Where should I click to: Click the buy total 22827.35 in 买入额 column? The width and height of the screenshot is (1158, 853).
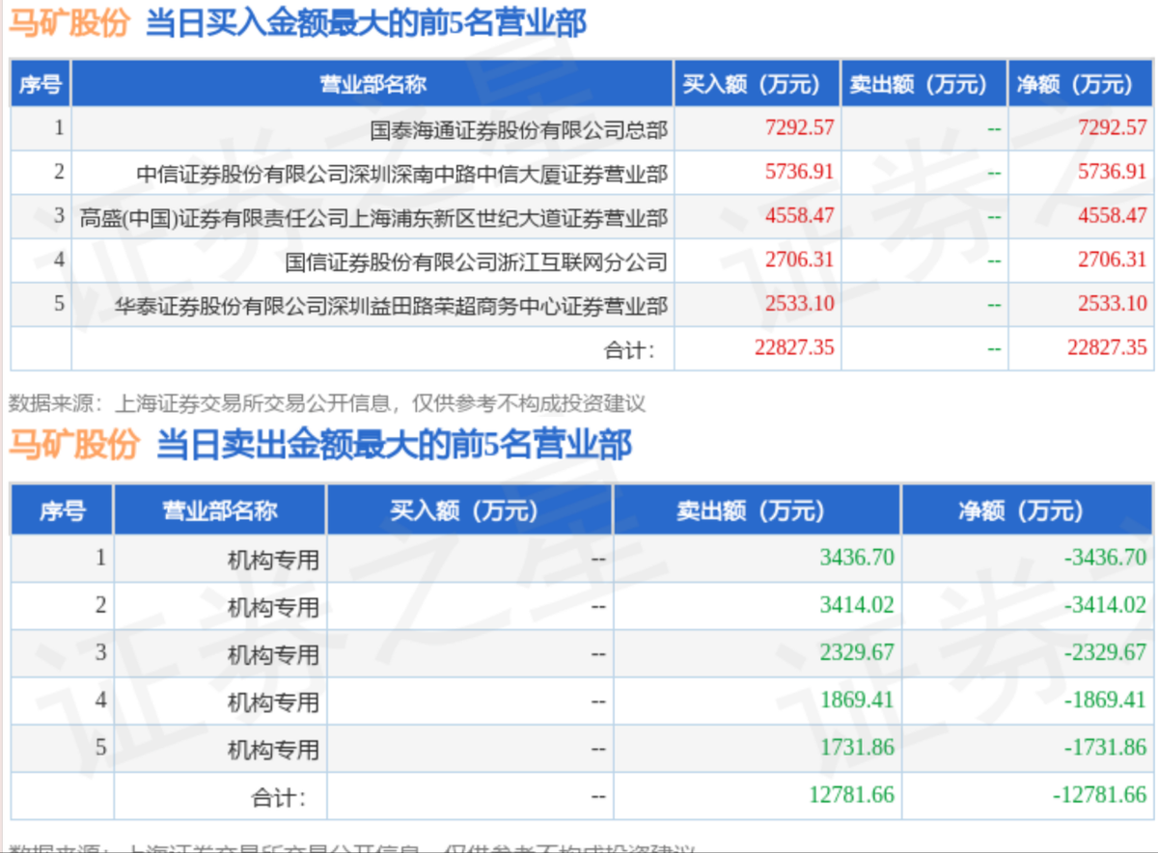(x=793, y=347)
